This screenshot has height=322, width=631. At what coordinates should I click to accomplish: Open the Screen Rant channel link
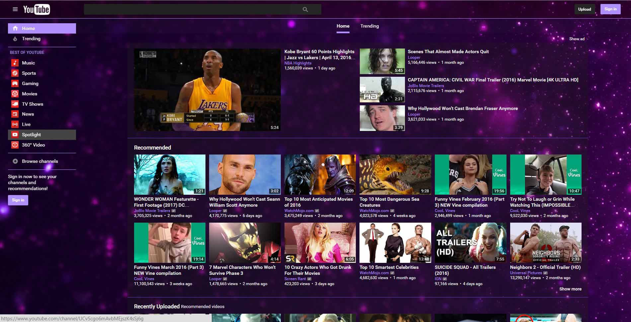tap(295, 279)
